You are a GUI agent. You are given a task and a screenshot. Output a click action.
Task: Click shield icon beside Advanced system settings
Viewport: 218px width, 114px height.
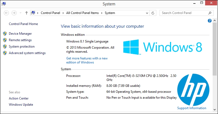[x=5, y=53]
